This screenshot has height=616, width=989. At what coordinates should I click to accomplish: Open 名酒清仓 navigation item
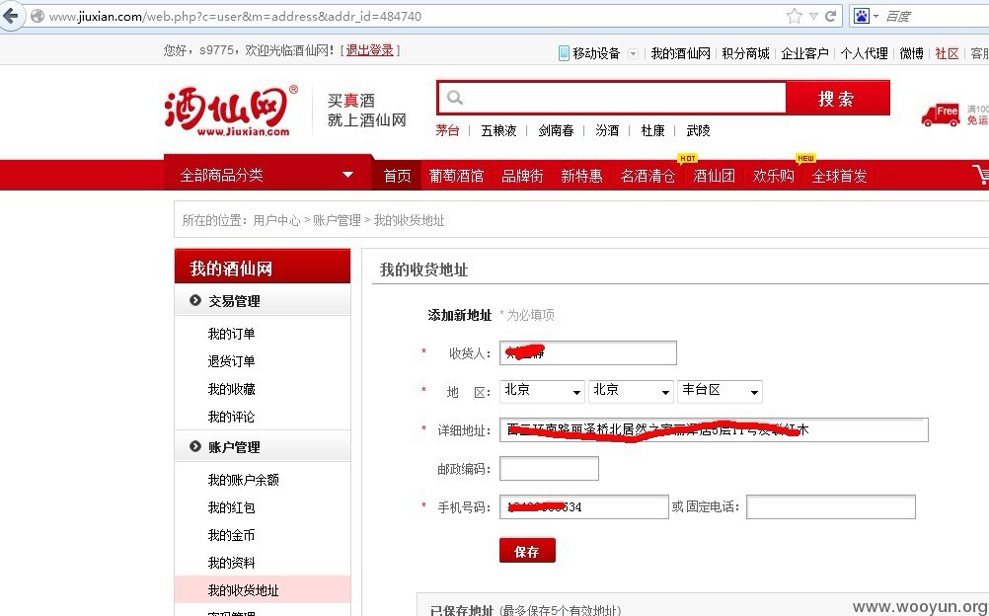(x=647, y=176)
